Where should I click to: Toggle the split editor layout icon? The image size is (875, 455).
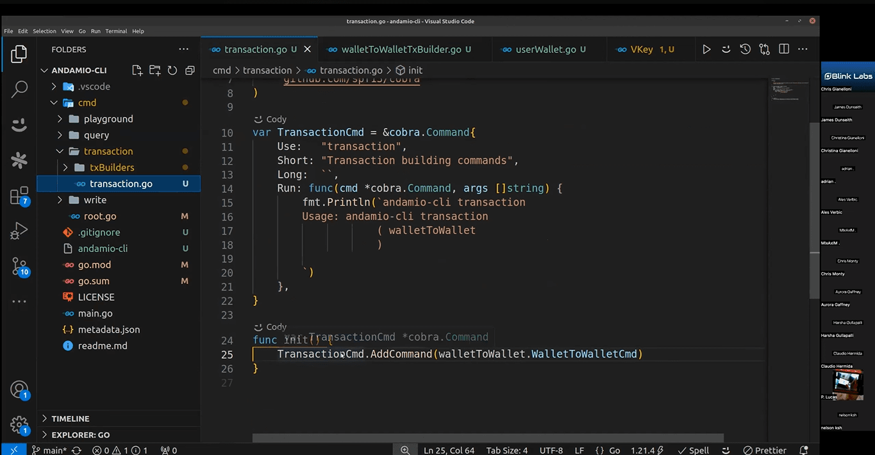783,49
